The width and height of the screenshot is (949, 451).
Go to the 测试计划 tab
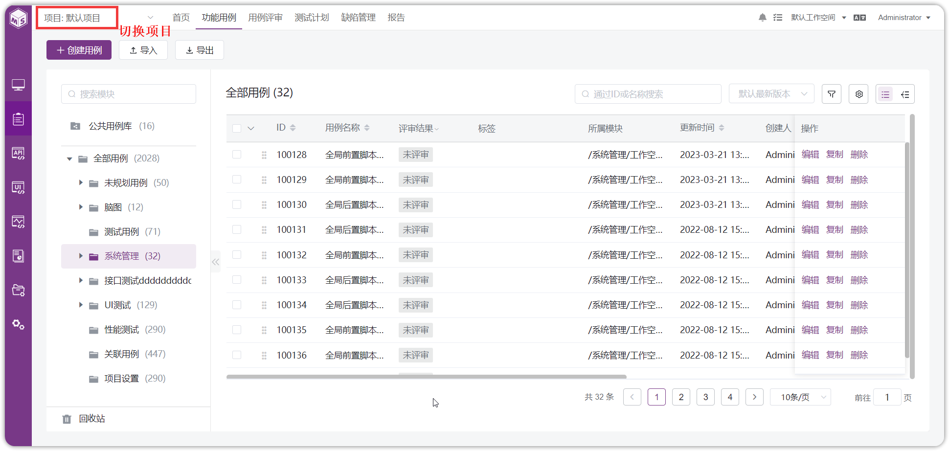pyautogui.click(x=312, y=18)
